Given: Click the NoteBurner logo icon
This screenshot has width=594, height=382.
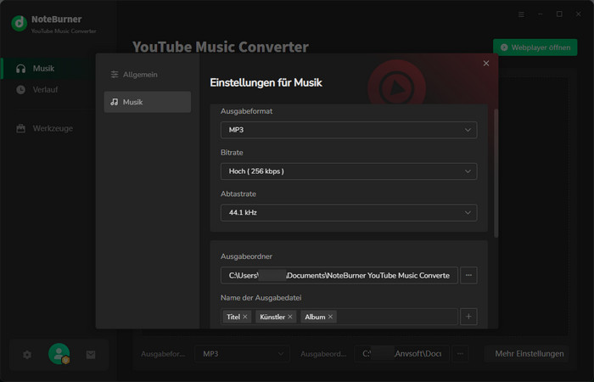Looking at the screenshot, I should (x=19, y=23).
